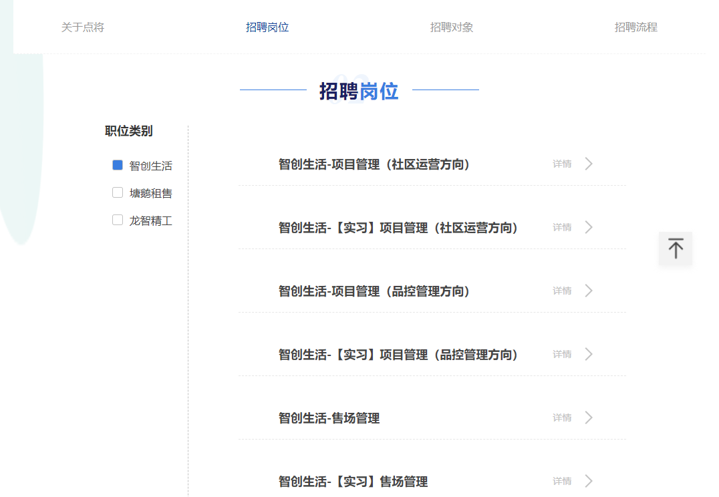Open job title 智创生活-项目管理（品控管理方向）

pos(374,291)
